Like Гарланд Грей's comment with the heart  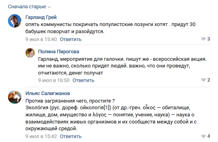pyautogui.click(x=203, y=39)
